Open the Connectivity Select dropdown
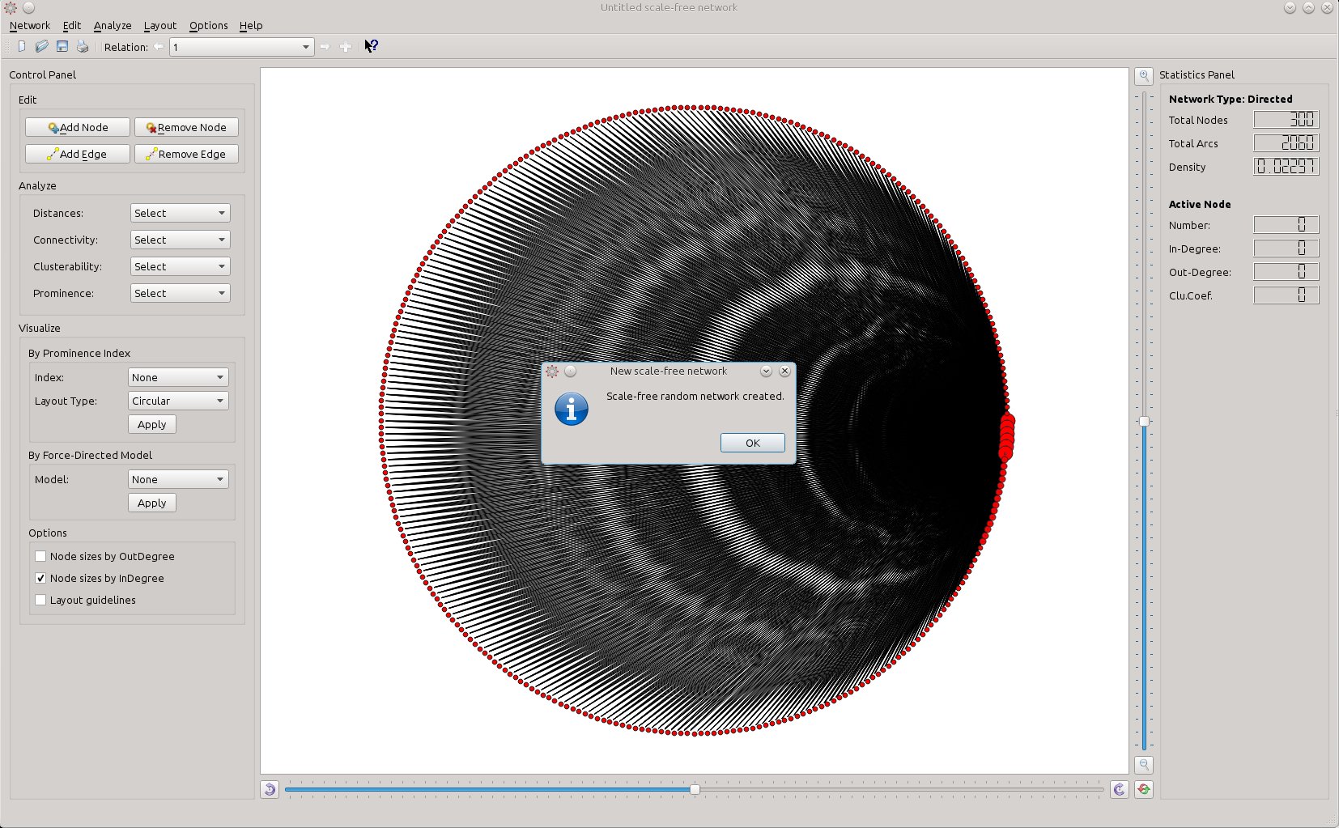This screenshot has width=1339, height=828. 180,240
